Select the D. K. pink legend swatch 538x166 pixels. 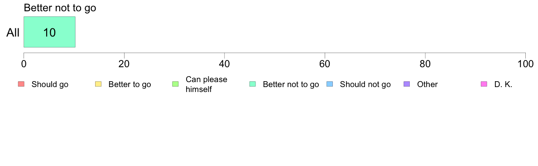(x=484, y=84)
